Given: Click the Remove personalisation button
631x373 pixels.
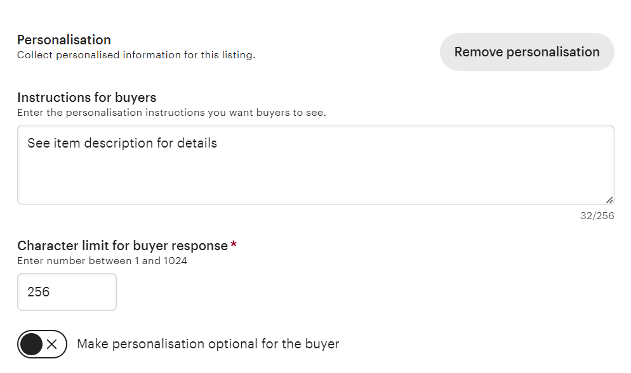Looking at the screenshot, I should [x=526, y=51].
